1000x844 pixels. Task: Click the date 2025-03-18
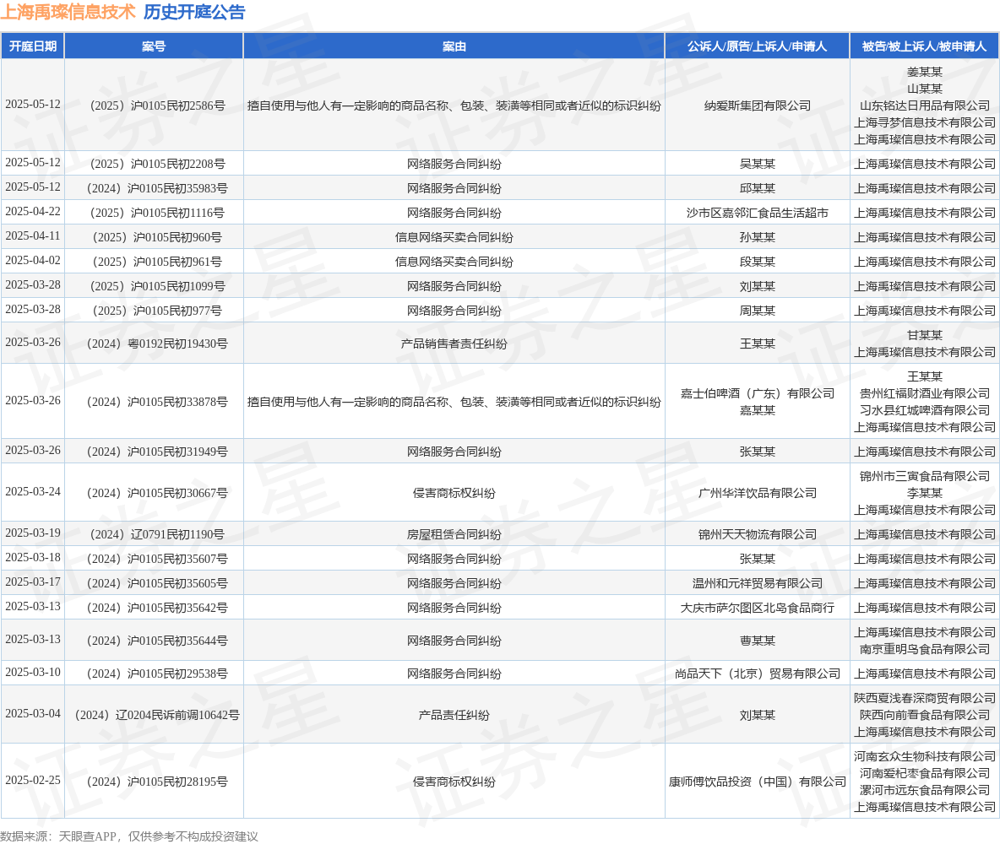click(33, 558)
